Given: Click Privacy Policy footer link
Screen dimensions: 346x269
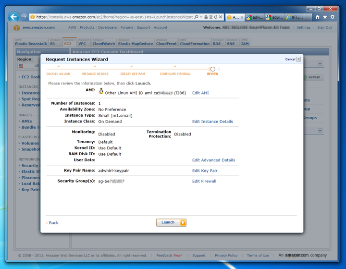Looking at the screenshot, I should [226, 256].
